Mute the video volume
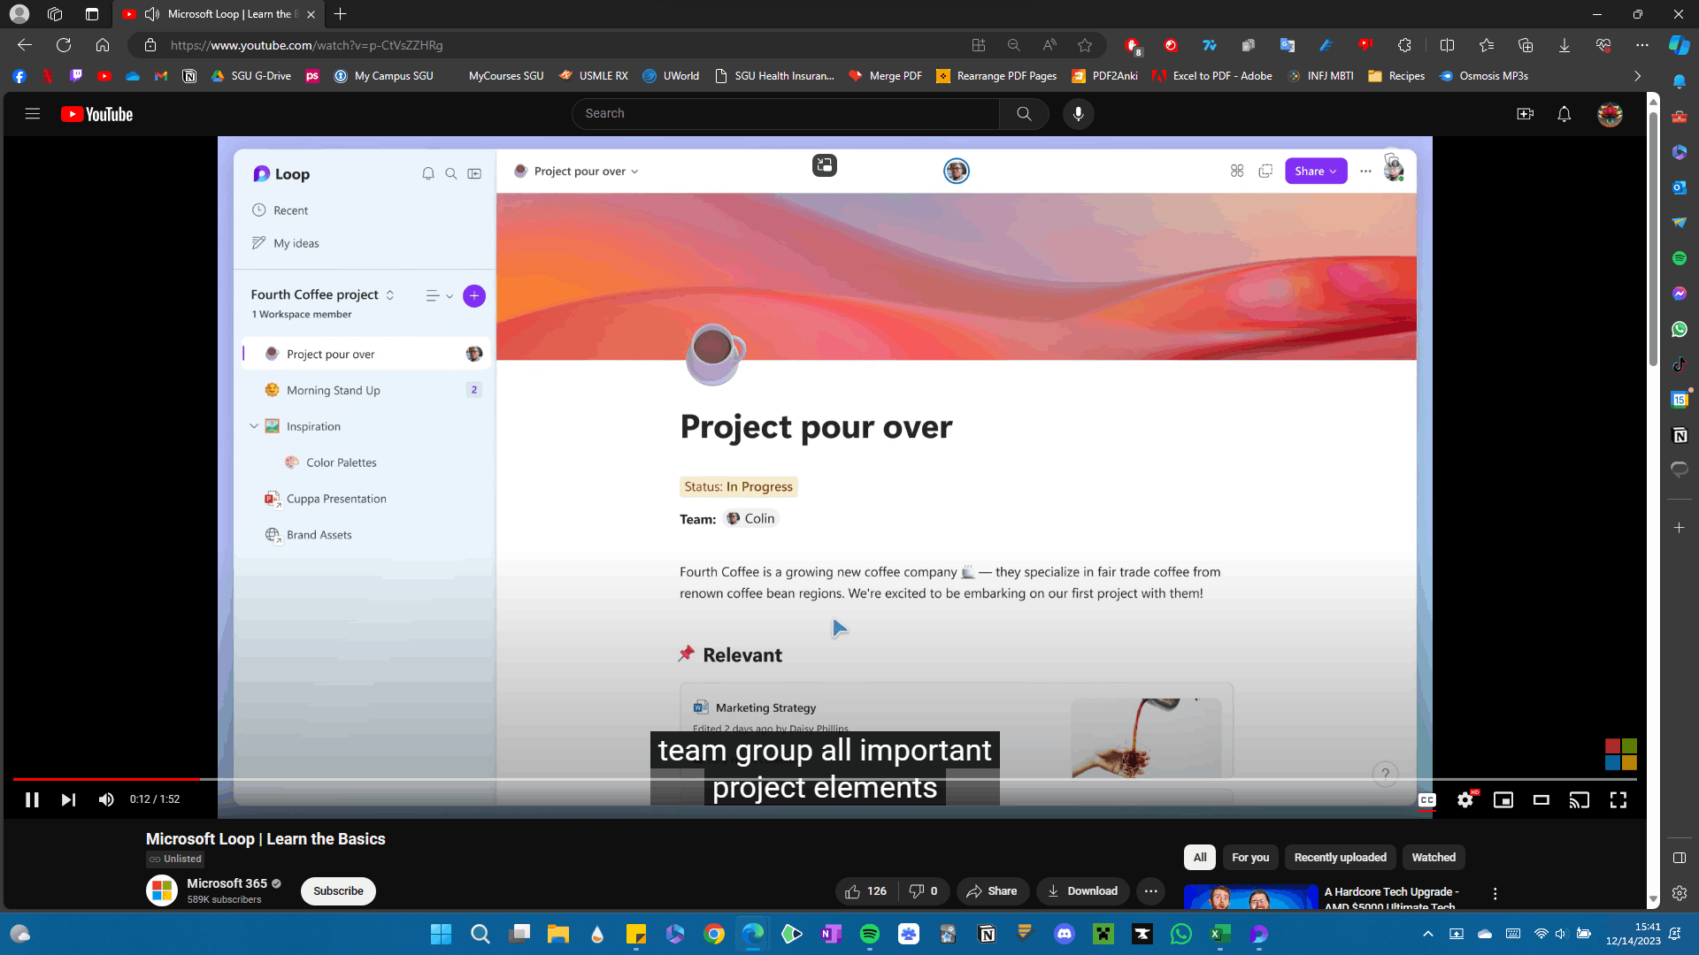 click(x=106, y=799)
